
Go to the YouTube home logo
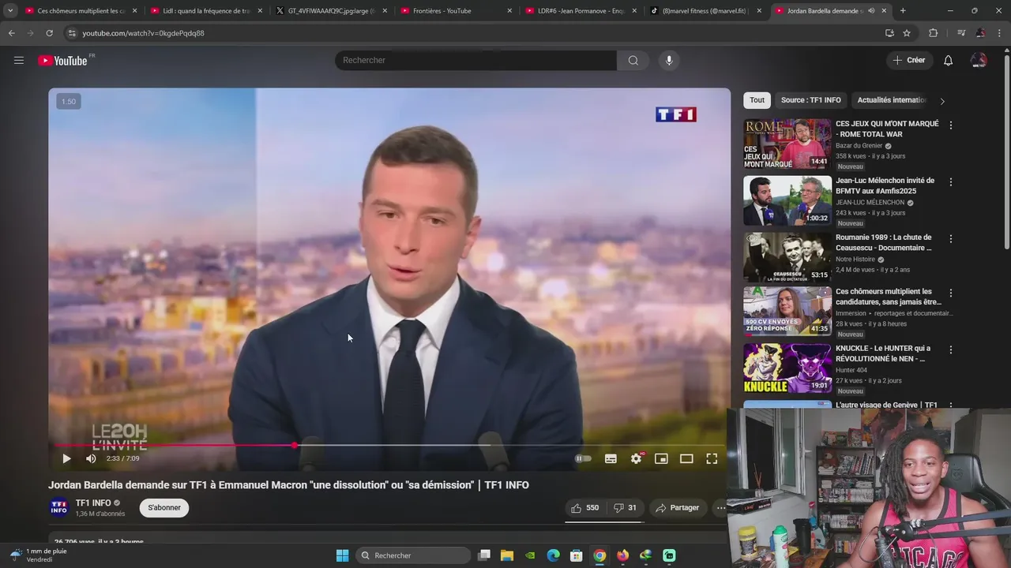tap(62, 61)
